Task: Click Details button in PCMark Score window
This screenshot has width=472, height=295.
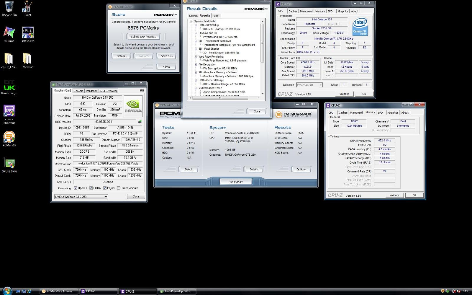Action: (x=122, y=56)
